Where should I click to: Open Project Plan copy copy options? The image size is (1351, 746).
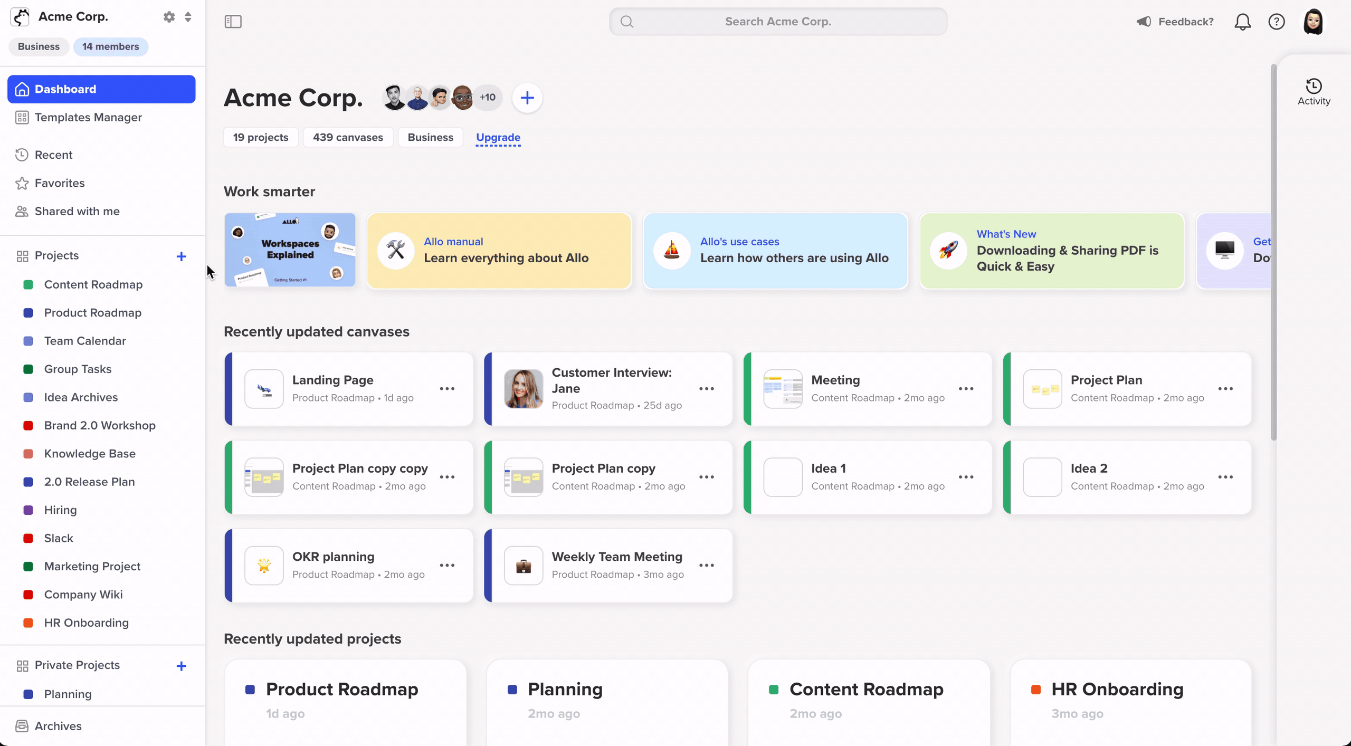tap(447, 477)
